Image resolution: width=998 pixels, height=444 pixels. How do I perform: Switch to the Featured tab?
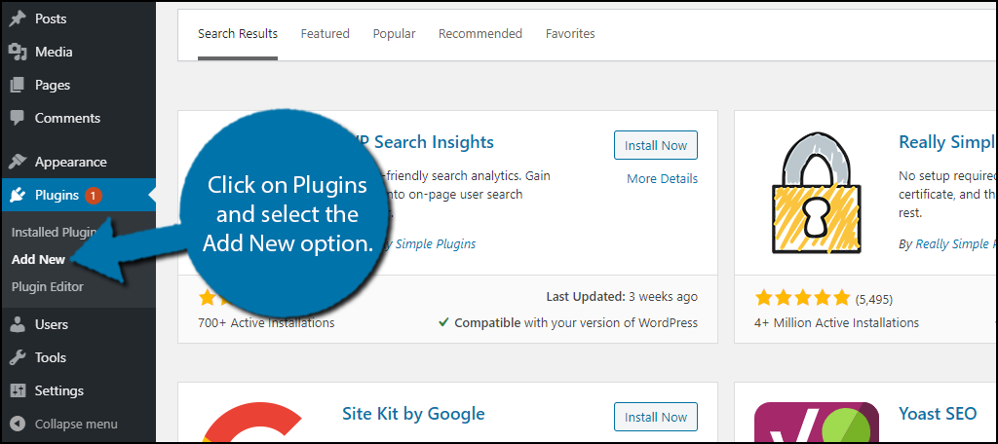coord(325,34)
